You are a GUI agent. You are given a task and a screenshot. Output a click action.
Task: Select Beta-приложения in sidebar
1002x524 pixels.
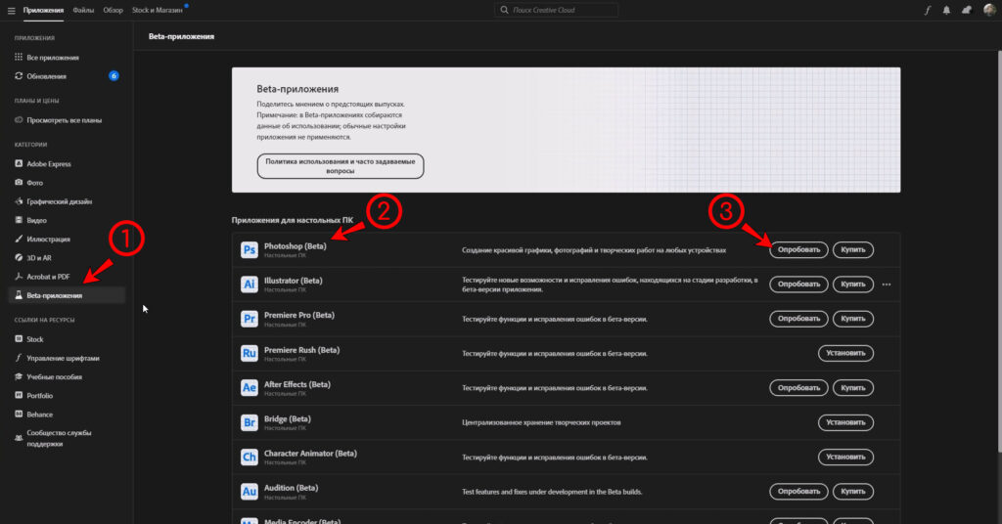(67, 295)
